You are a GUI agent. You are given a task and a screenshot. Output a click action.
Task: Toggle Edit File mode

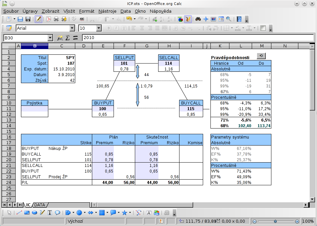pyautogui.click(x=38, y=19)
